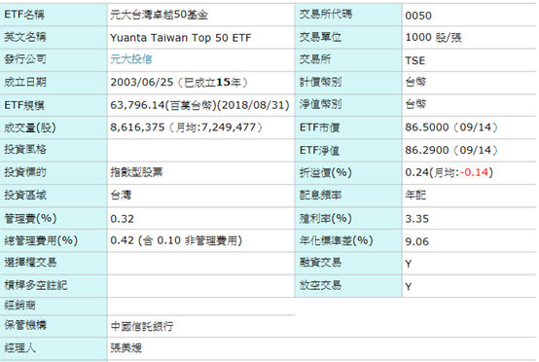Select the 成交量(股) label cell
Viewport: 539px width, 362px height.
54,127
